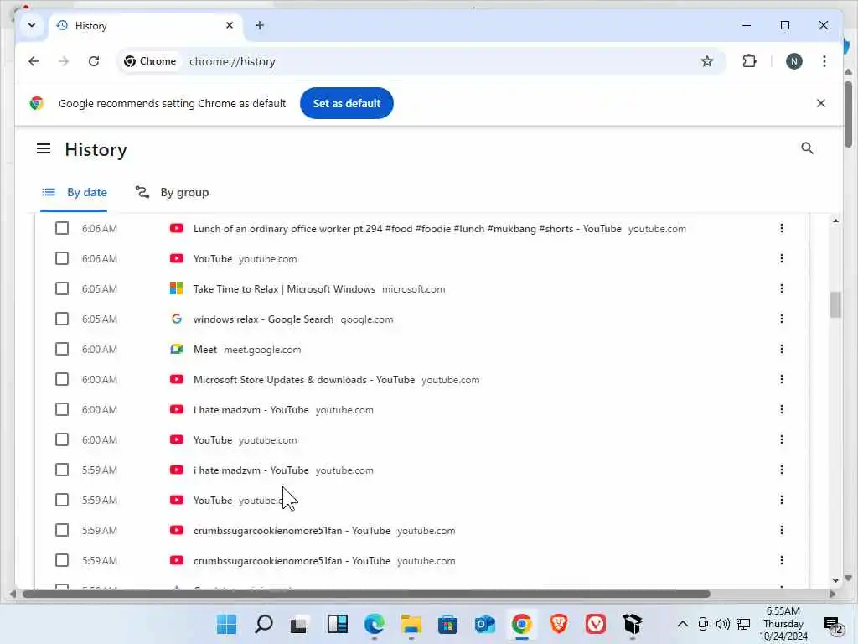The width and height of the screenshot is (858, 644).
Task: Open actions menu for Lunch of an ordinary office worker
Action: click(782, 228)
